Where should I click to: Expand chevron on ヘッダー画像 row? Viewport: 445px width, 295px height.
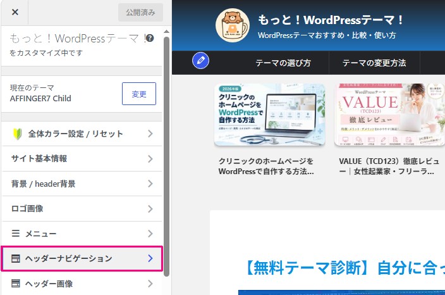pyautogui.click(x=150, y=284)
